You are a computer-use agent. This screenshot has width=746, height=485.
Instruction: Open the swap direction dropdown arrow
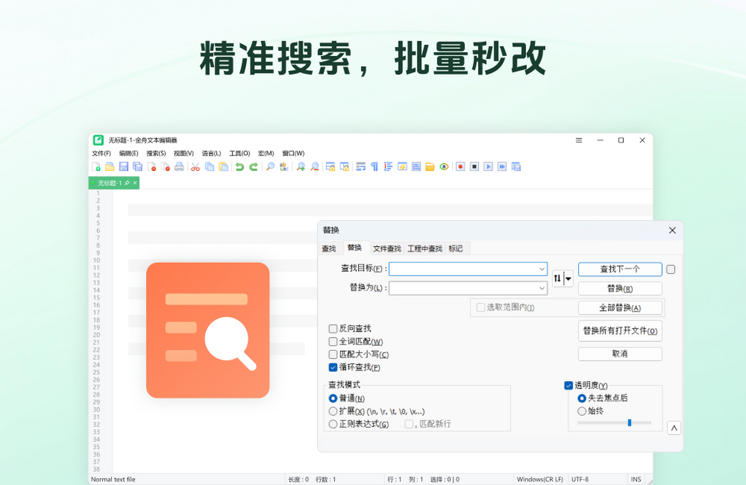click(567, 278)
